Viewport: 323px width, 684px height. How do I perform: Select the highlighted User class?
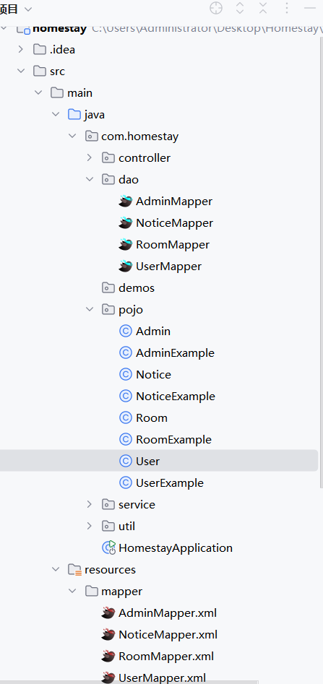pyautogui.click(x=148, y=461)
